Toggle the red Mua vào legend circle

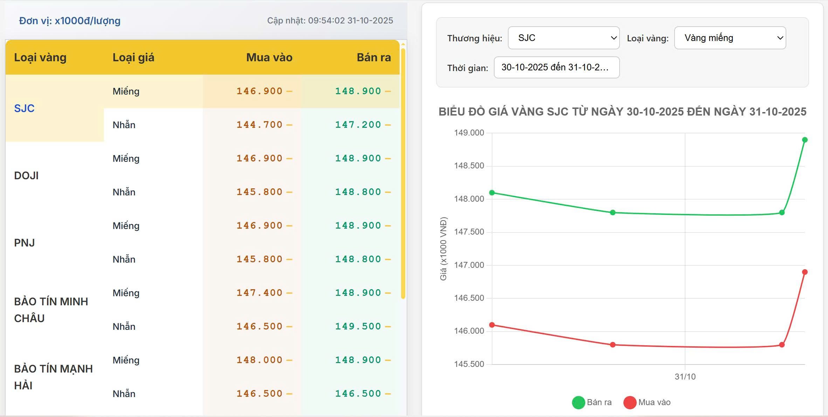[x=629, y=402]
